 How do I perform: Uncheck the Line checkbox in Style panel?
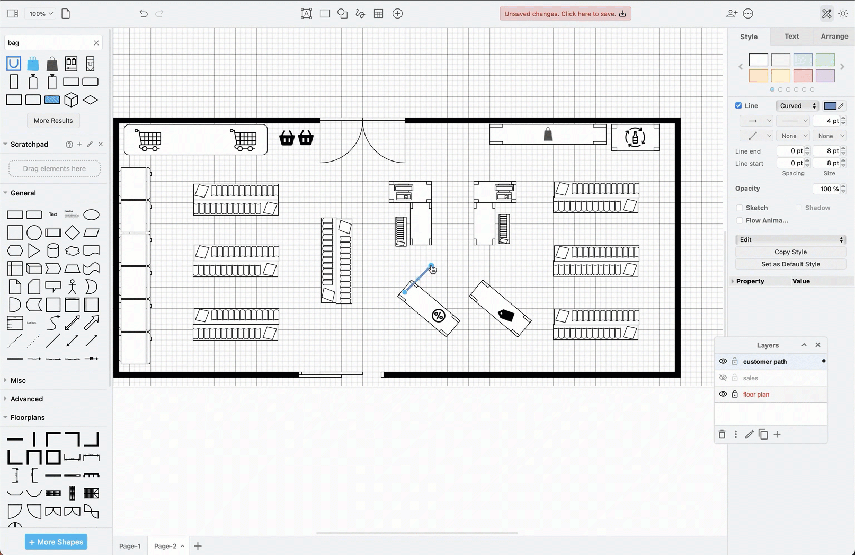tap(738, 105)
